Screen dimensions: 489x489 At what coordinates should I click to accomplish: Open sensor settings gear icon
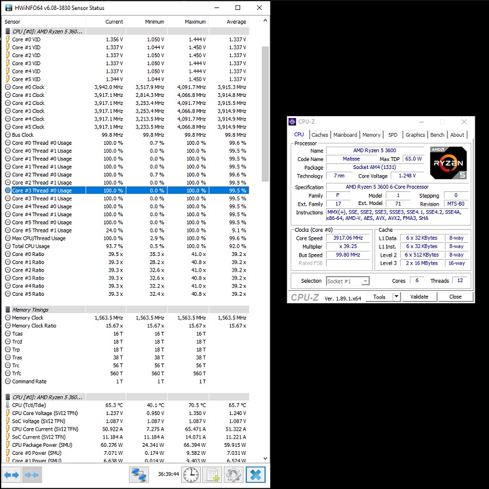click(233, 475)
